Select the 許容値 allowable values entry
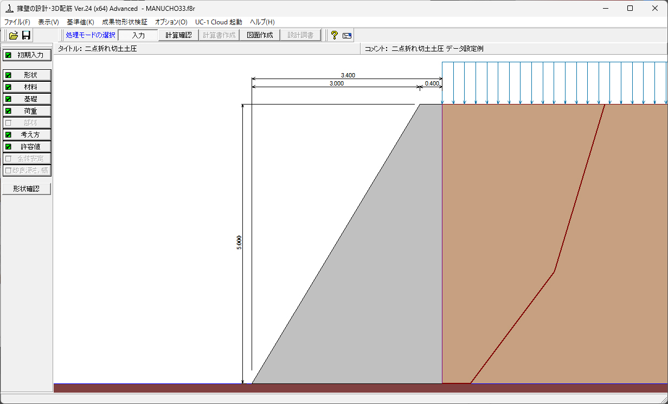 pyautogui.click(x=27, y=147)
